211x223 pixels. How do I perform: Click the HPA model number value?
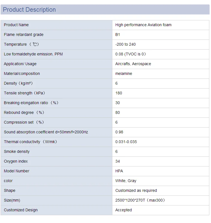tap(119, 171)
